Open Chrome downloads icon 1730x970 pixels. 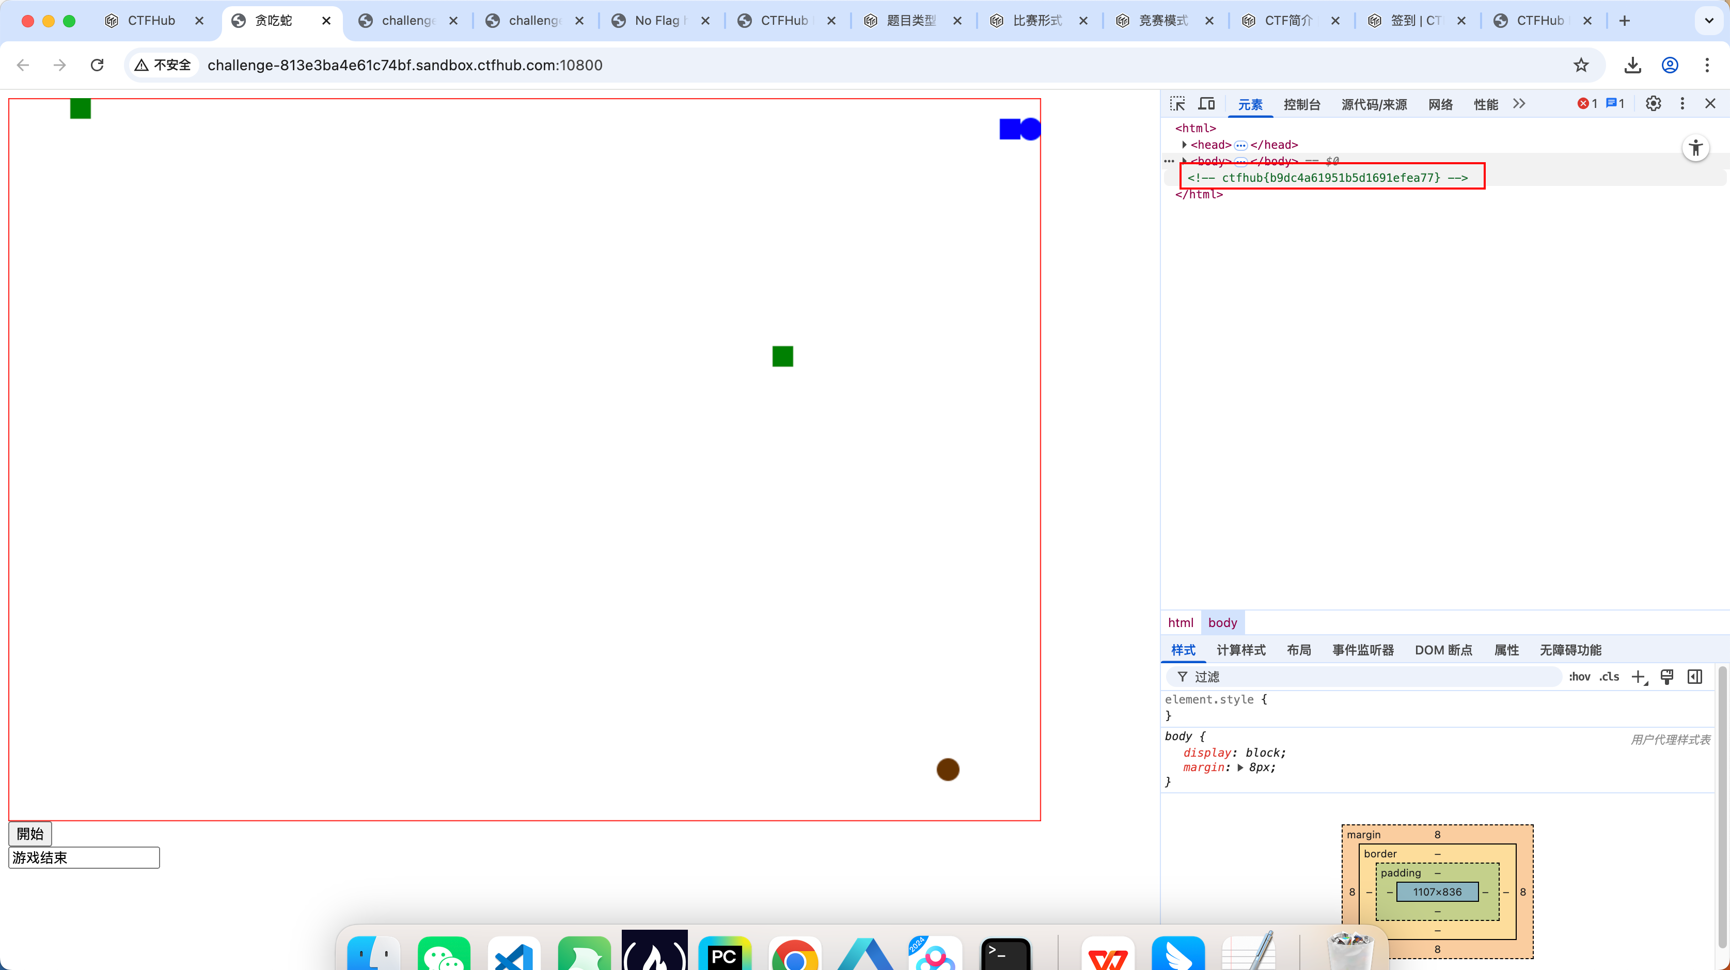[1632, 65]
